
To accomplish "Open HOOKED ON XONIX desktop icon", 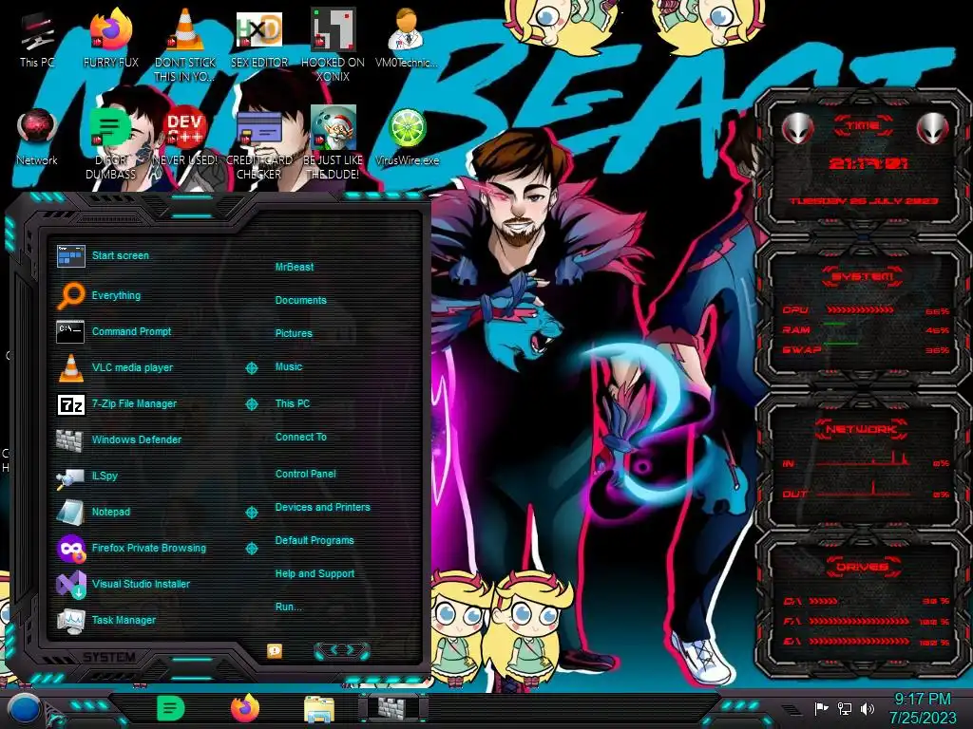I will tap(334, 44).
